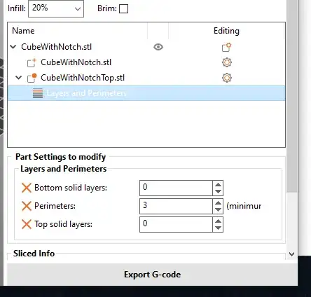Click the Export G-code button
The image size is (311, 297).
(152, 275)
